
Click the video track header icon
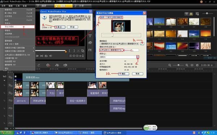coord(10,77)
